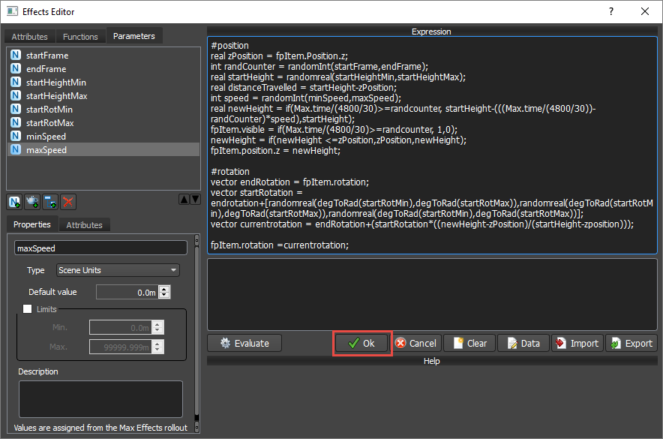Click the help question mark in title bar

coord(610,12)
